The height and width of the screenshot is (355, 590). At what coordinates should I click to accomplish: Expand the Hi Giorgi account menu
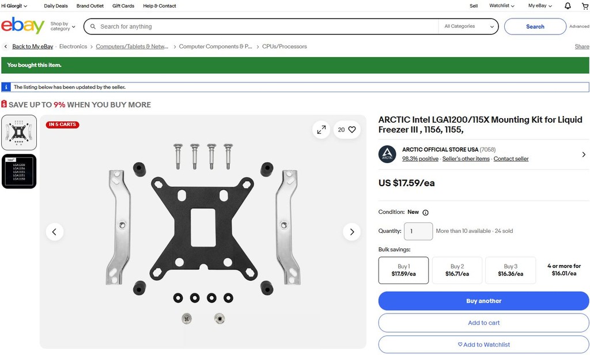click(x=14, y=6)
